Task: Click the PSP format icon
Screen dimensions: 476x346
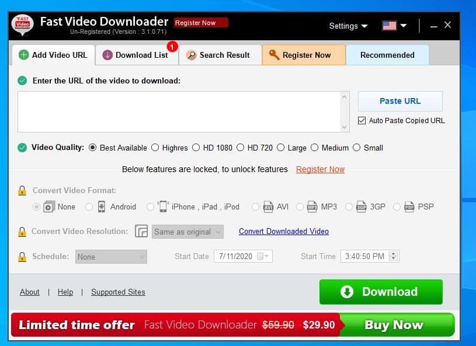Action: (409, 207)
